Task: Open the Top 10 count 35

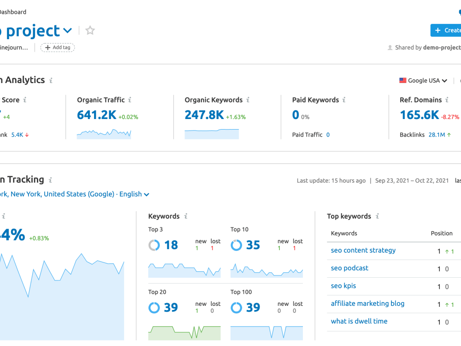Action: (x=253, y=245)
